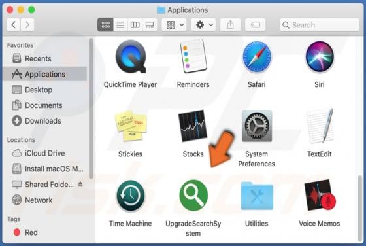Open iCloud Drive in the sidebar
This screenshot has width=366, height=246.
click(44, 153)
